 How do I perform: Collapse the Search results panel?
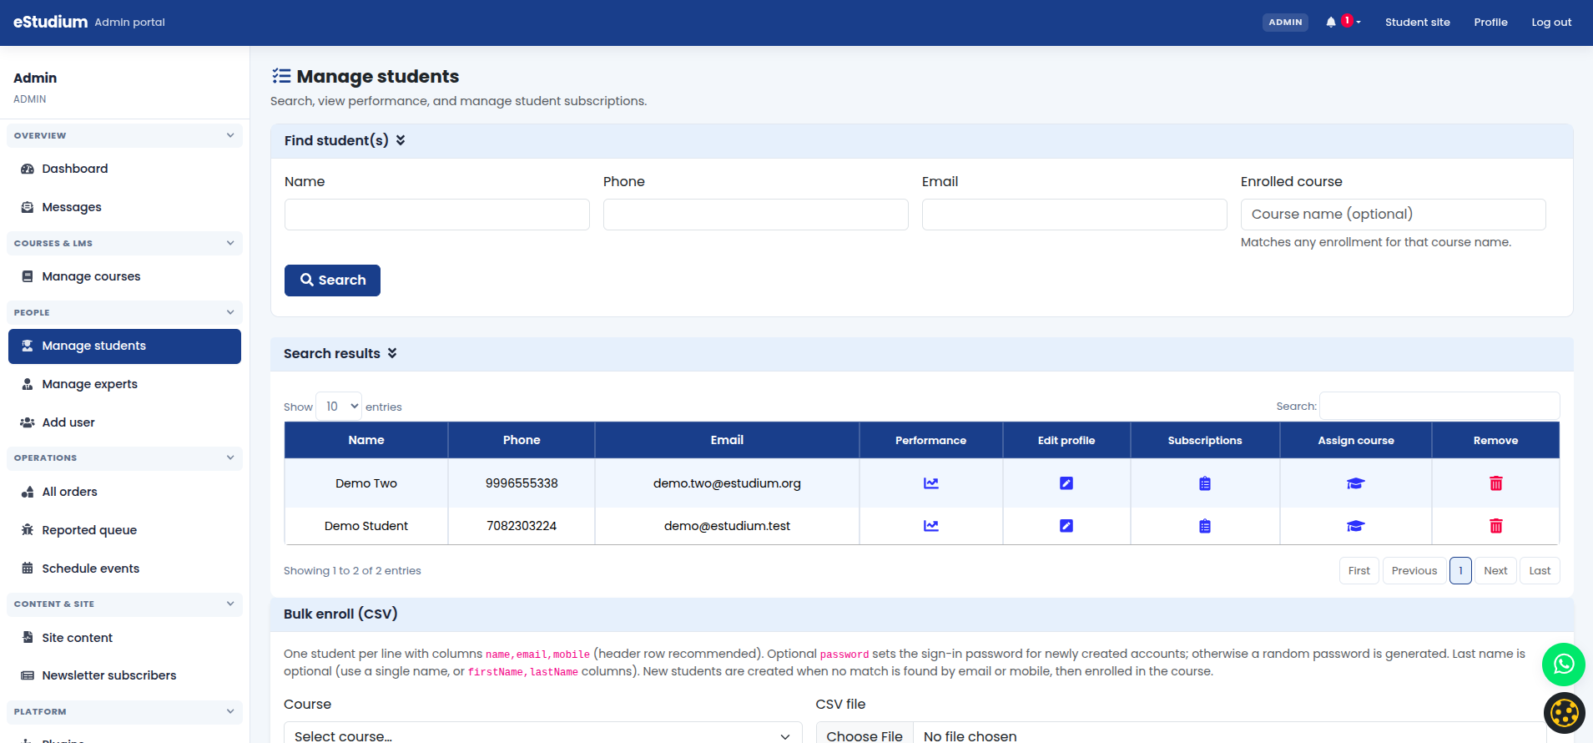point(392,353)
